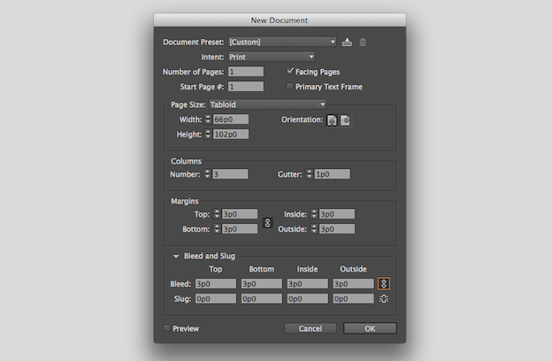Click the Bottom margin stepper
Screen dimensions: 552x361
pyautogui.click(x=217, y=229)
